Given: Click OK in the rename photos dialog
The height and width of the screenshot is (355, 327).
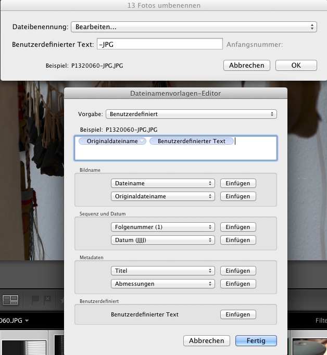Looking at the screenshot, I should click(296, 66).
